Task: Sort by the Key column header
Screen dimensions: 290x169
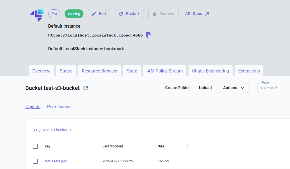Action: tap(47, 146)
